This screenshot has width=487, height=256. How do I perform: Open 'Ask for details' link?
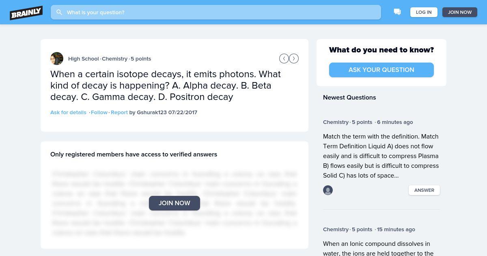[x=68, y=113]
